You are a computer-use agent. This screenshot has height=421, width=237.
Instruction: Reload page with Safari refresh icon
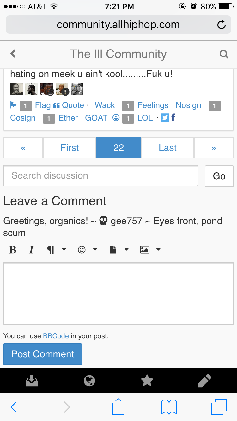[x=222, y=25]
